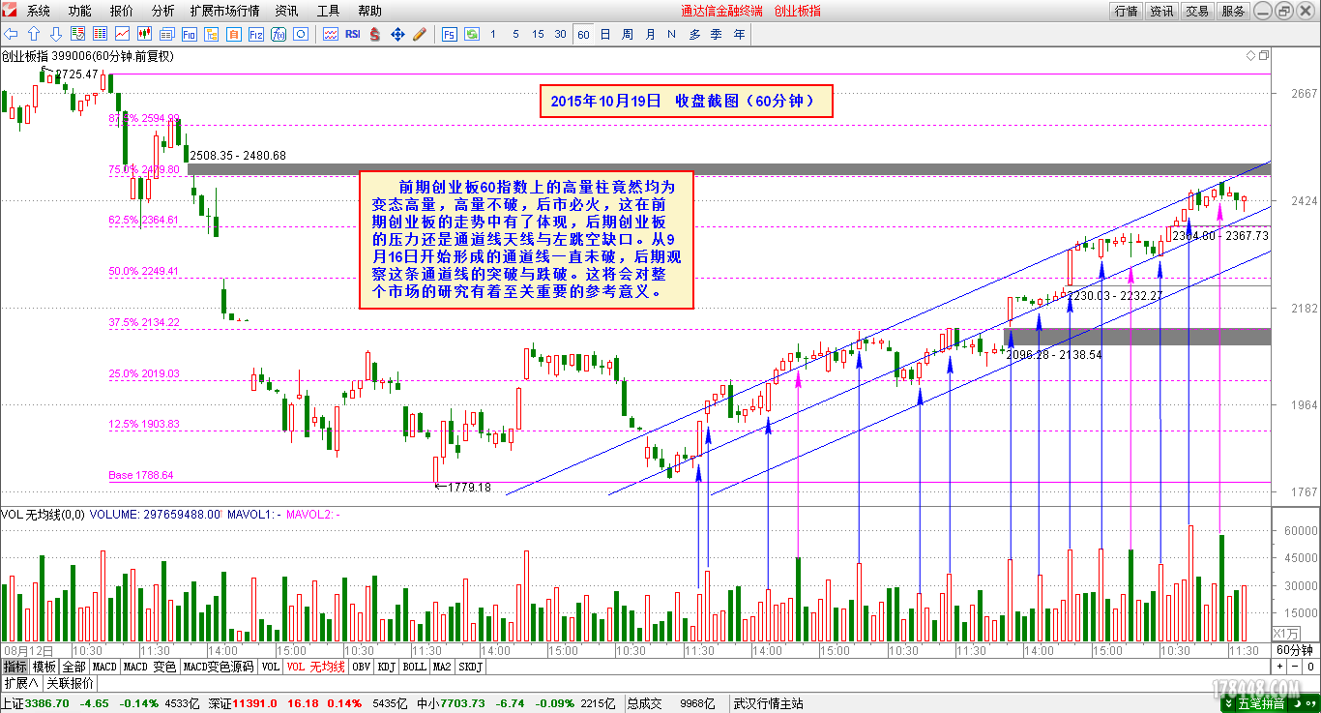Viewport: 1321px width, 713px height.
Task: Open the checklist report toolbar icon
Action: pos(78,34)
